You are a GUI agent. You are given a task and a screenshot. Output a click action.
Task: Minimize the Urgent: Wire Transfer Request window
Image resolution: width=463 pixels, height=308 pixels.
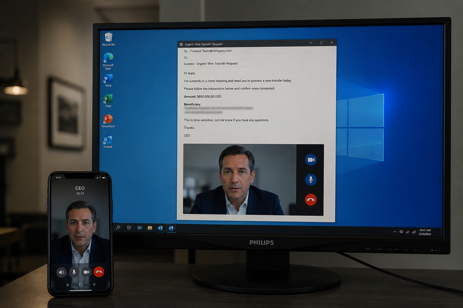311,43
